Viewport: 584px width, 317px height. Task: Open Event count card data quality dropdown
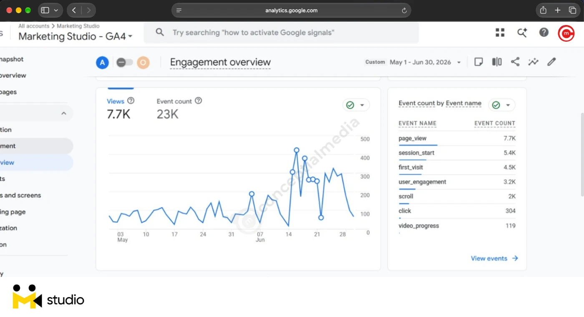tap(502, 105)
